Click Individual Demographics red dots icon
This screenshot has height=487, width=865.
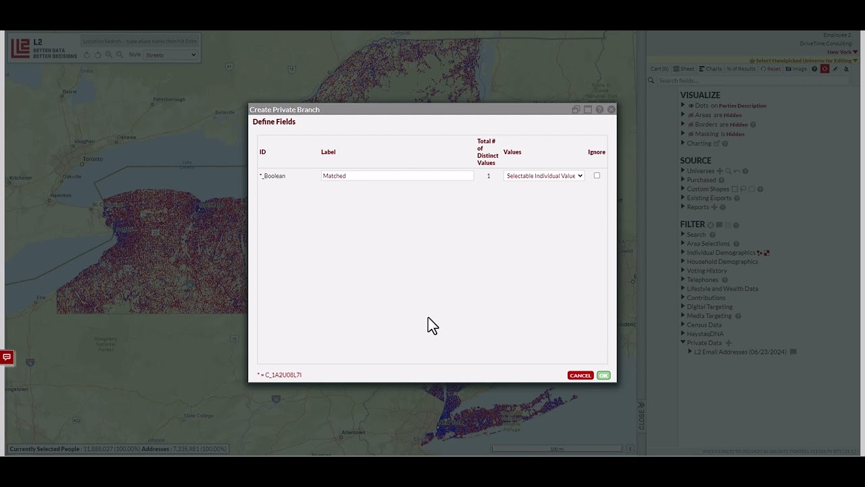click(x=760, y=253)
